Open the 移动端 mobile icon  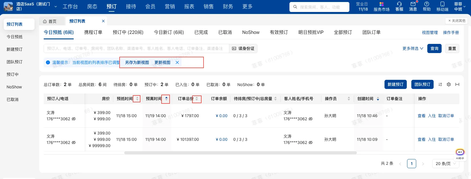point(442,7)
